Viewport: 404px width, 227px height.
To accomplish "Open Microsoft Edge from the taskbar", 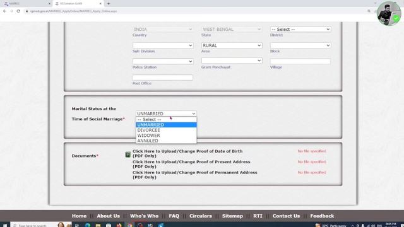I will click(88, 225).
